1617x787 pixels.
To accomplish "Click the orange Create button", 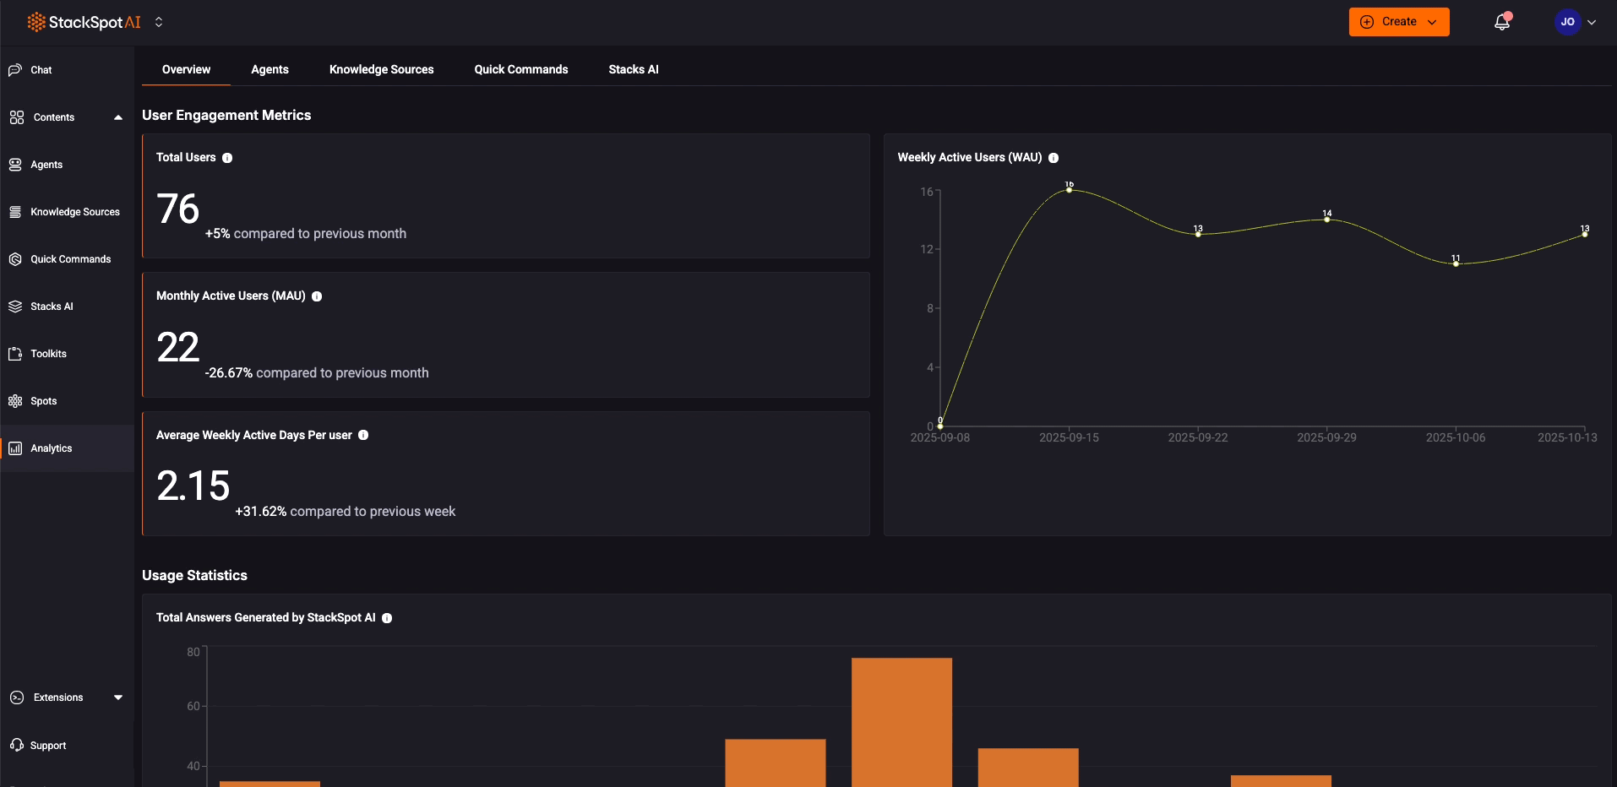I will (x=1398, y=22).
